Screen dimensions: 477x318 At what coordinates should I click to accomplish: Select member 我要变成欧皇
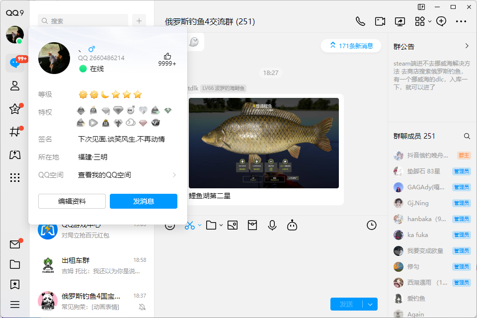[432, 251]
